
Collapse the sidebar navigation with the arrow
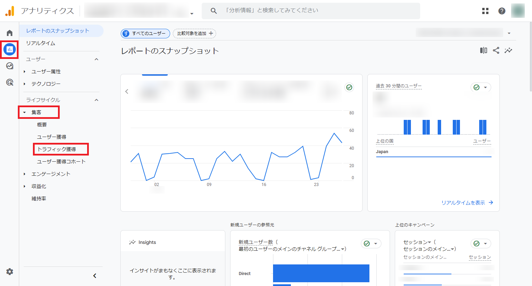(x=95, y=276)
